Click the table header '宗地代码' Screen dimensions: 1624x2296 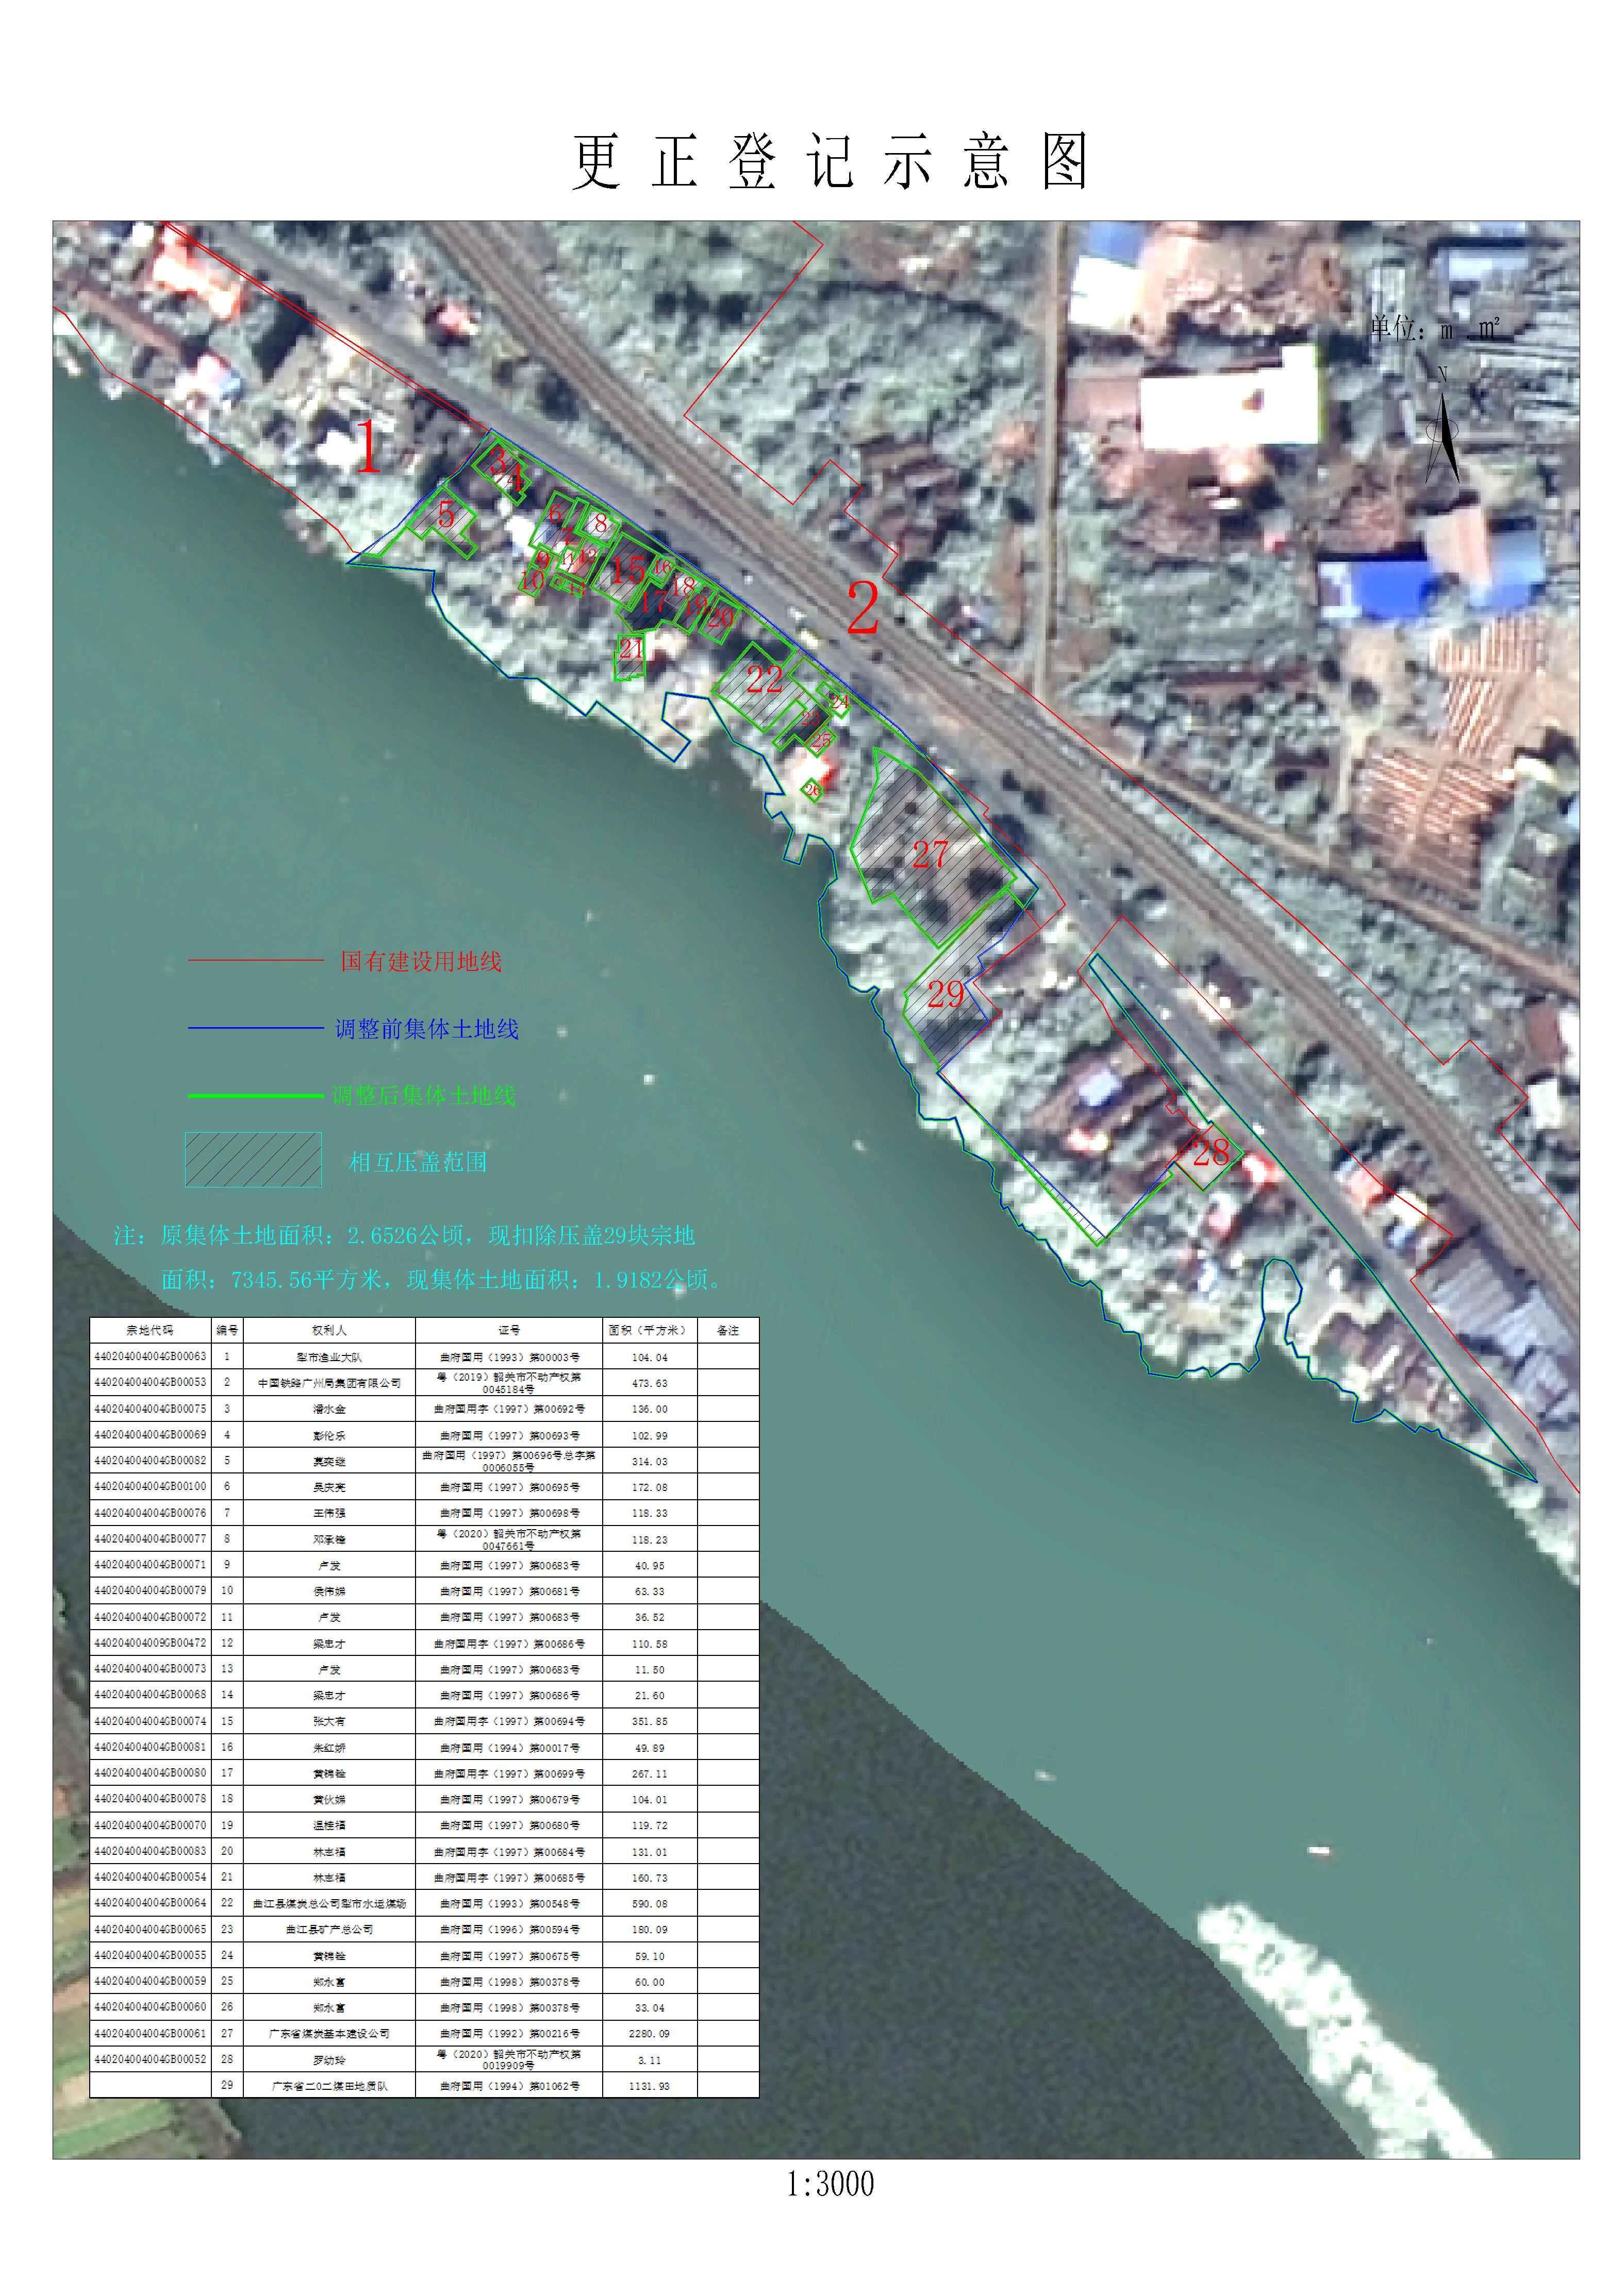pos(150,1330)
